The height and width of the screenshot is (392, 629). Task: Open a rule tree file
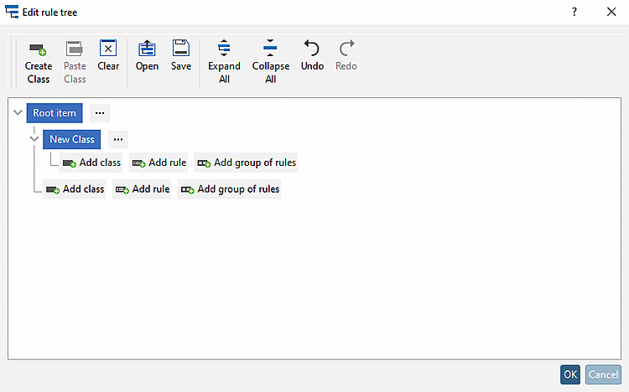(147, 55)
